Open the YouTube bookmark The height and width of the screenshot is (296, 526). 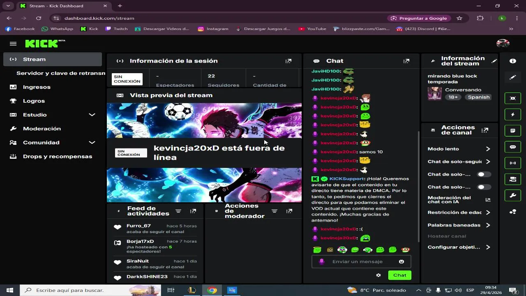point(312,29)
